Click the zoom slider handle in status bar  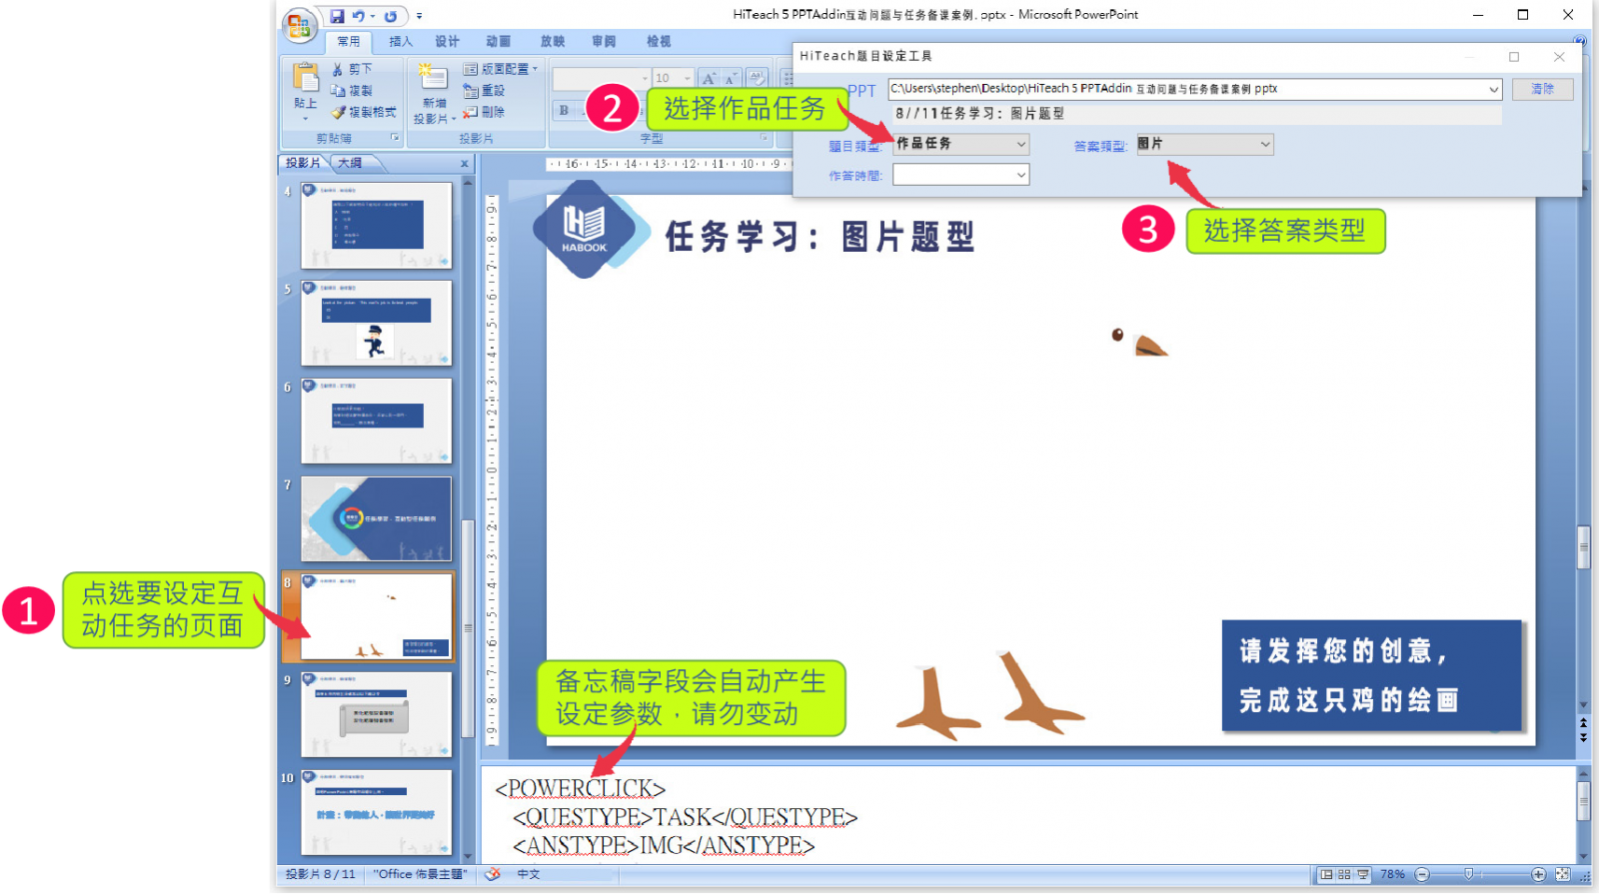pos(1468,874)
